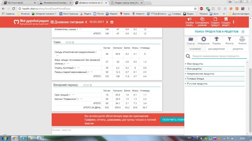252x141 pixels.
Task: Expand the Русские продукты category
Action: click(197, 84)
